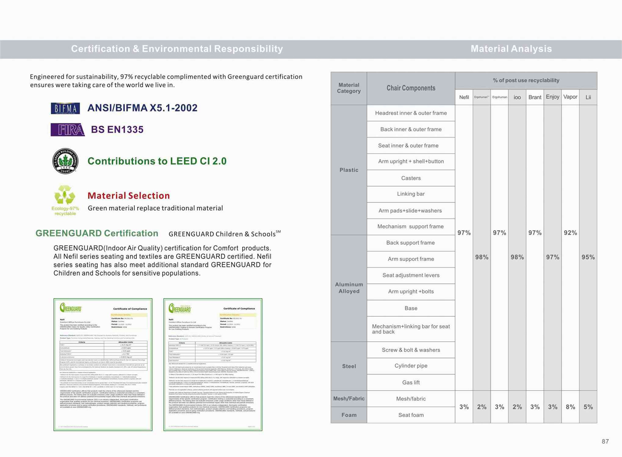622x457 pixels.
Task: Select the 'Vapor' column header
Action: click(x=570, y=97)
